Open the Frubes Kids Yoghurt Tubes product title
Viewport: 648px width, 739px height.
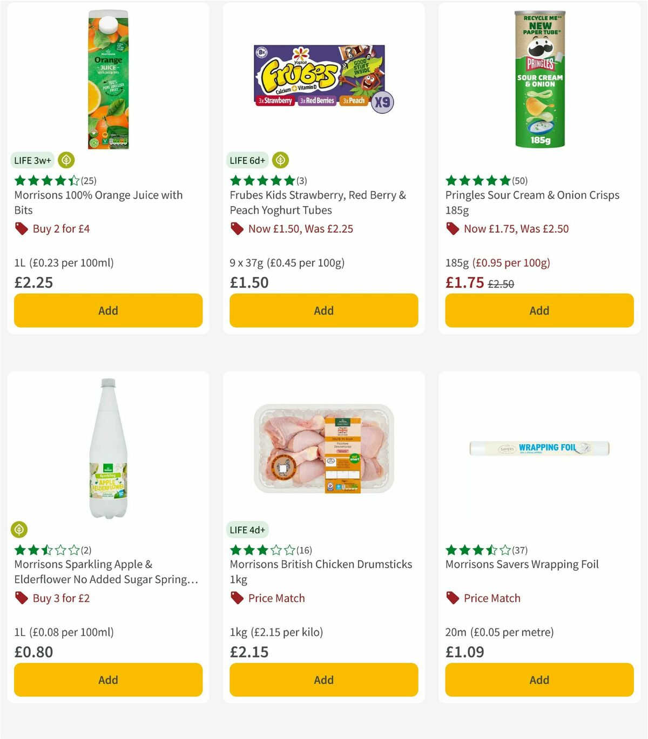pos(318,202)
